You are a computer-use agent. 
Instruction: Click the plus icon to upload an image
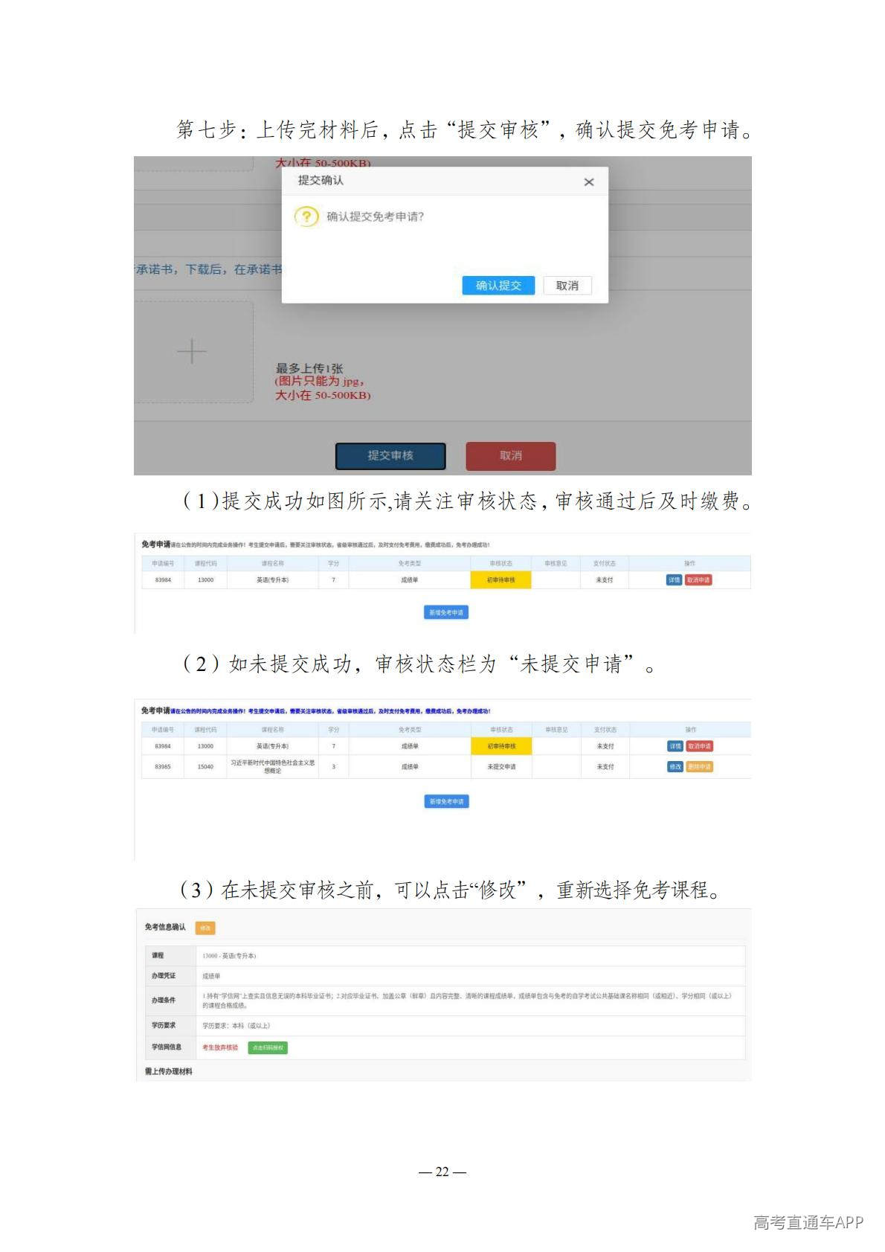click(192, 351)
